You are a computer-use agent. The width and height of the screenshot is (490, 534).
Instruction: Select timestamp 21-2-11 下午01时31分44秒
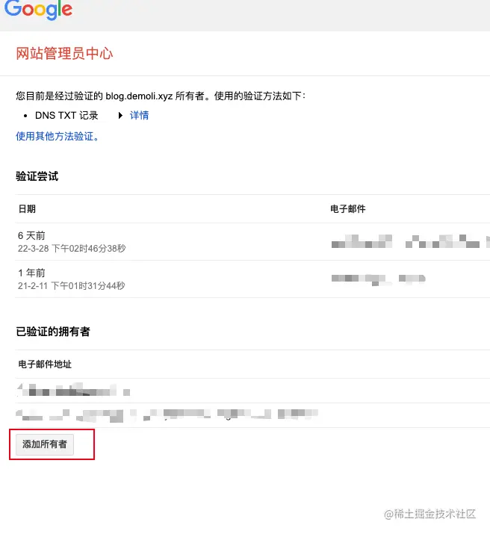point(71,286)
